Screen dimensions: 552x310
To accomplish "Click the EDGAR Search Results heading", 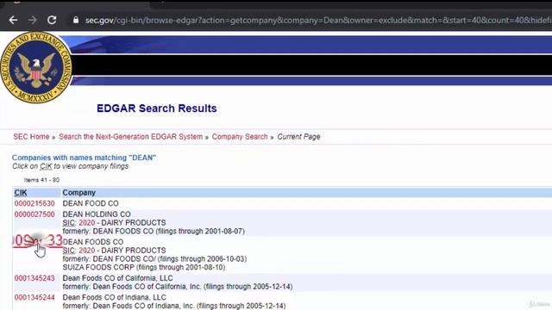I will 157,108.
